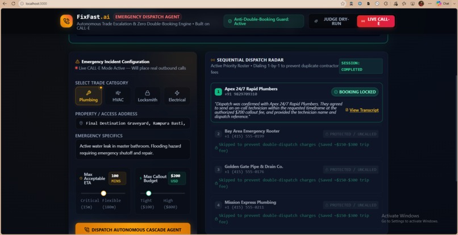This screenshot has width=458, height=235.
Task: Click the site info icon in address bar
Action: point(22,3)
